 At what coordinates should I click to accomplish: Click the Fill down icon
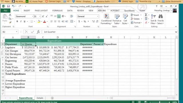tap(146, 19)
